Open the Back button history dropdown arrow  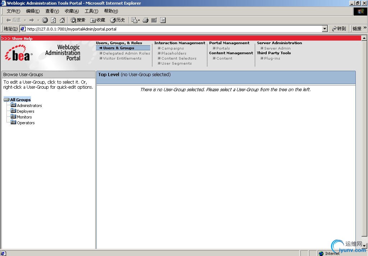click(25, 20)
